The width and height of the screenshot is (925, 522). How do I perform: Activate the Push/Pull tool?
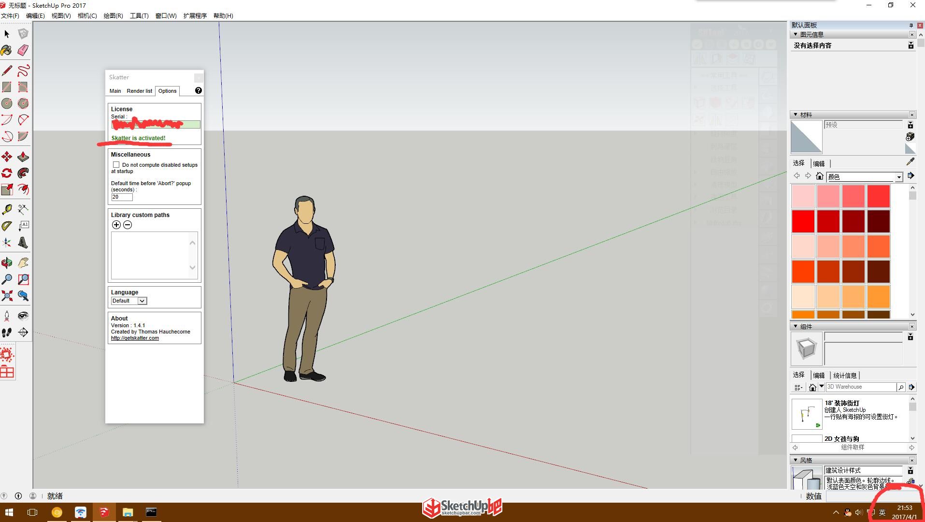pyautogui.click(x=23, y=157)
